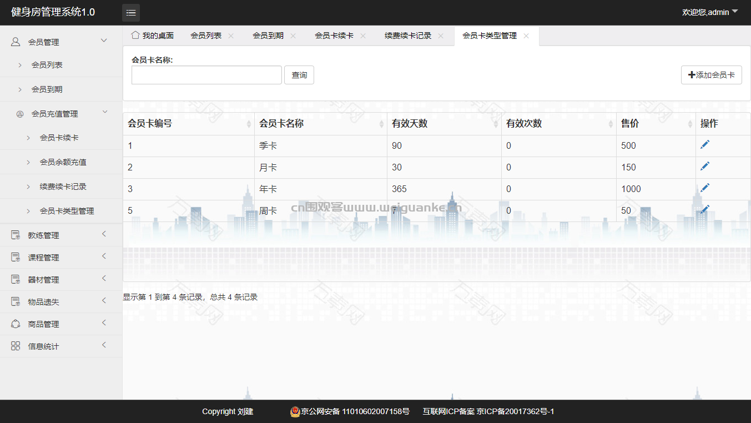Screen dimensions: 751x423
Task: Close the 会员到期 tab
Action: [x=293, y=36]
